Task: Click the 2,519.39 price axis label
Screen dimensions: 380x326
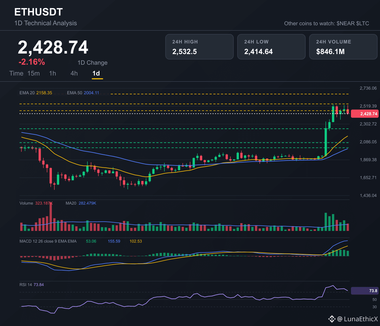Action: [x=368, y=106]
